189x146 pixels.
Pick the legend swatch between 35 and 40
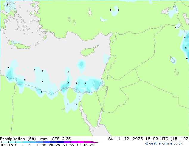[74, 142]
